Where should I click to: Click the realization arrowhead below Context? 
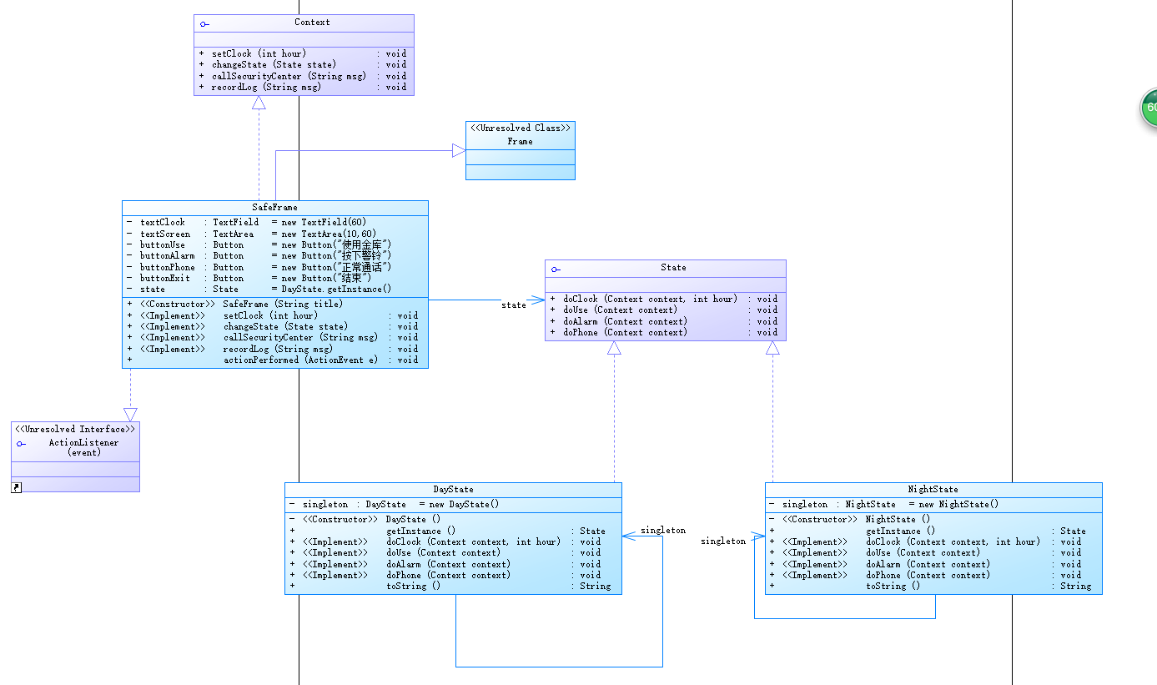pos(259,103)
